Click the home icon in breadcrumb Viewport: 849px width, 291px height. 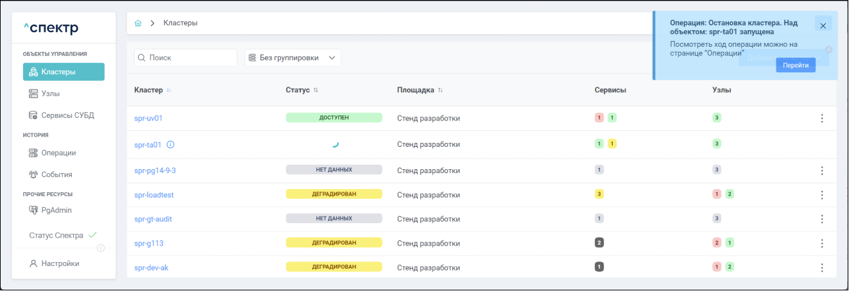pos(138,23)
